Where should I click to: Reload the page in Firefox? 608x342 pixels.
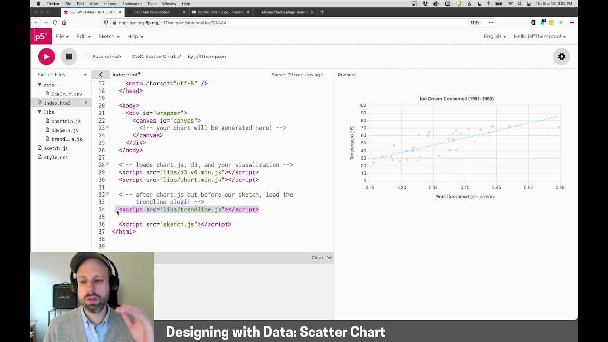tap(55, 22)
